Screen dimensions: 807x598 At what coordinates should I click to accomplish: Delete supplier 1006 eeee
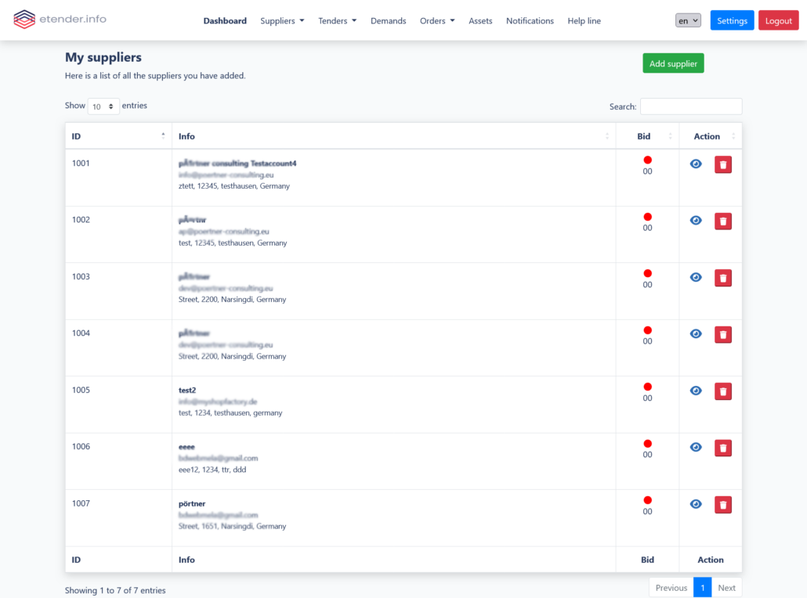click(723, 448)
